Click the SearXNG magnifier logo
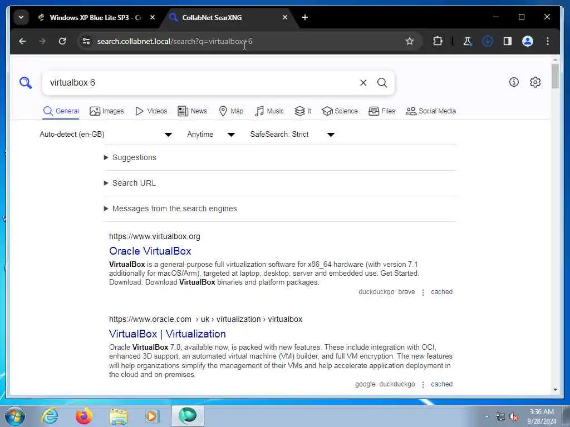The width and height of the screenshot is (570, 427). [26, 83]
